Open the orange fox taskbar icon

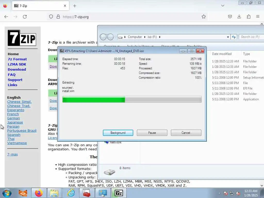[23, 193]
